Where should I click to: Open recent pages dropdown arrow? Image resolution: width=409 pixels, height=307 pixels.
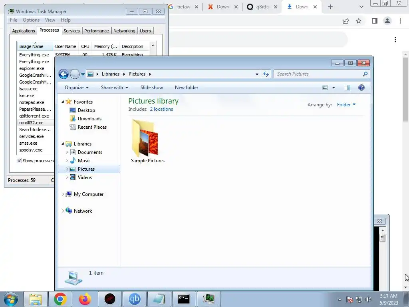83,74
